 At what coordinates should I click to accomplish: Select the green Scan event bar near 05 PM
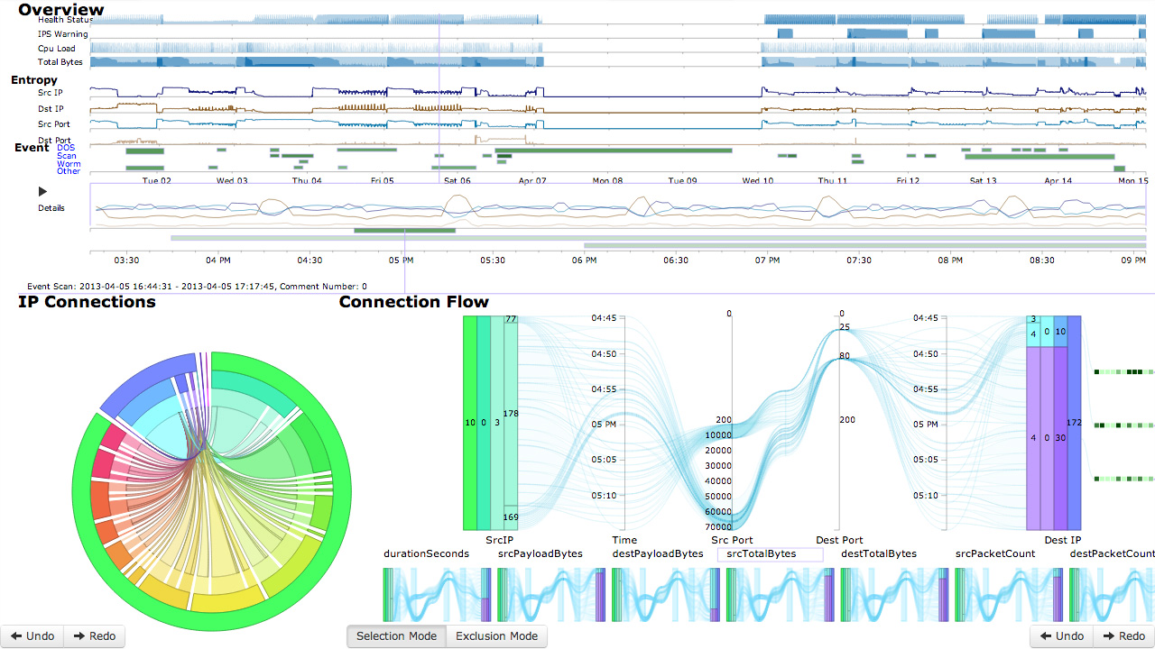pos(404,231)
